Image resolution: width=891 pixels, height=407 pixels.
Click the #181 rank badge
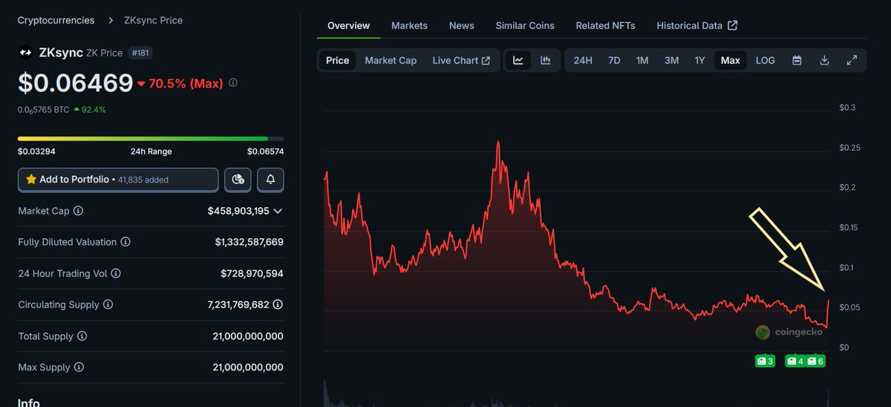(x=140, y=53)
